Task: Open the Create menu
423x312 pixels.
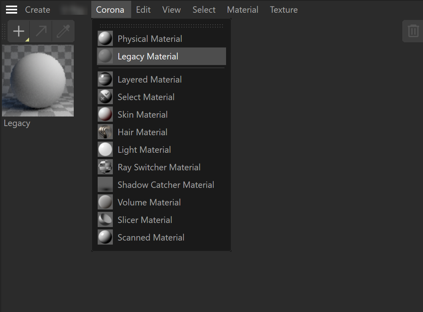Action: 37,10
